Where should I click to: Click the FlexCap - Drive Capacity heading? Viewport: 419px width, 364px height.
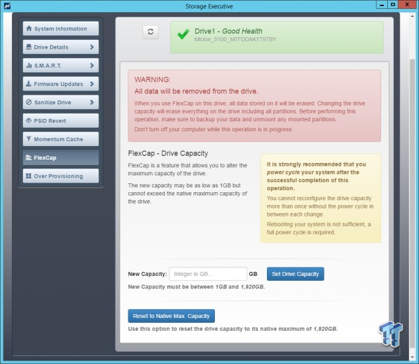168,154
